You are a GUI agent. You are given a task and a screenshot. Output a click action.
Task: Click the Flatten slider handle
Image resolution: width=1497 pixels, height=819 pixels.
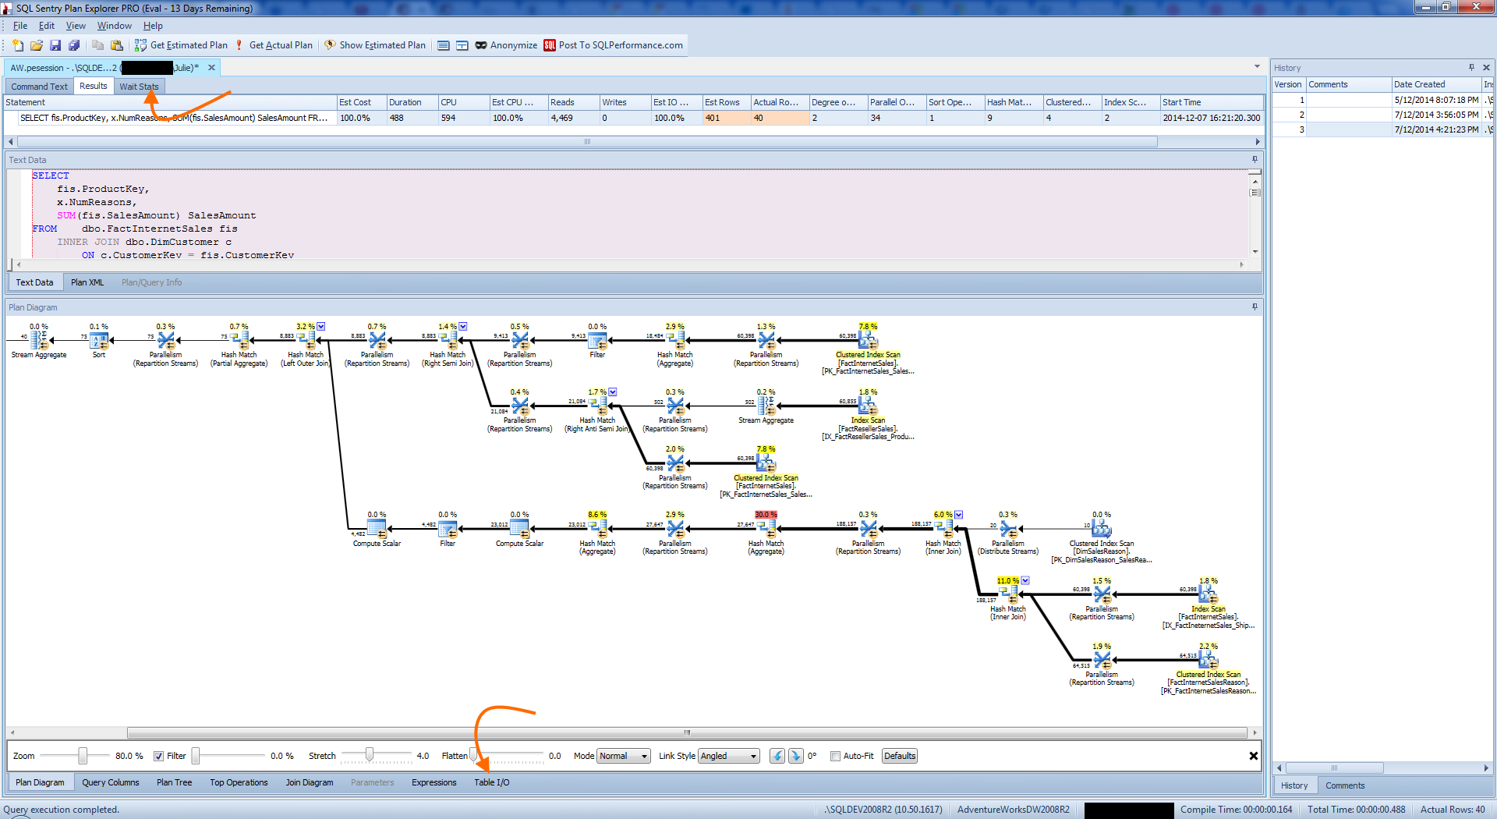tap(472, 754)
